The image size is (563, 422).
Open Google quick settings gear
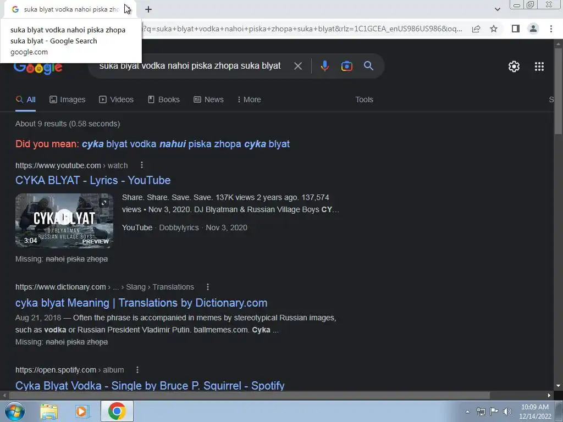coord(514,66)
